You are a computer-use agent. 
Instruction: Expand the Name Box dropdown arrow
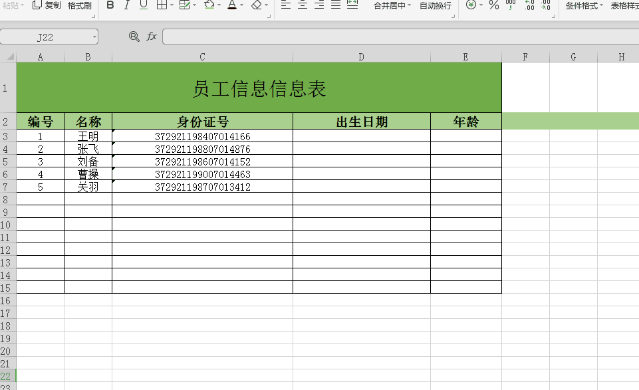(94, 37)
